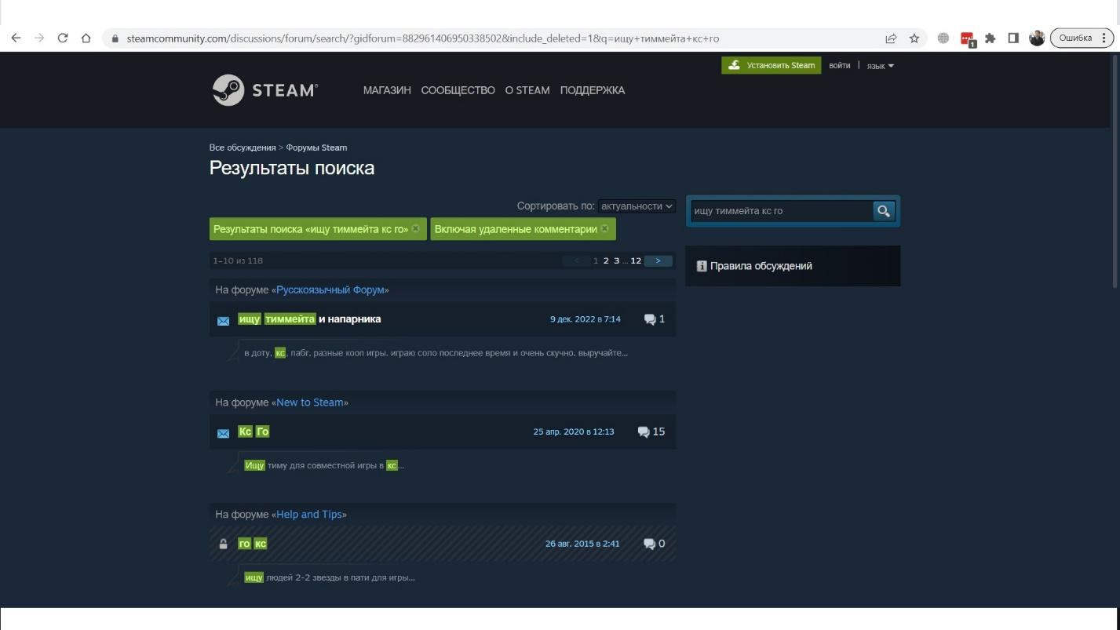Click the info icon beside Правила обсуждений
Screen dimensions: 1120x630
point(702,266)
